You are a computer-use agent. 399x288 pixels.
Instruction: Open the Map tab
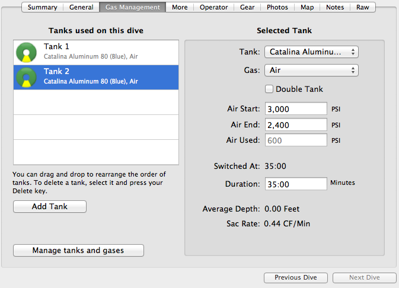click(x=307, y=8)
